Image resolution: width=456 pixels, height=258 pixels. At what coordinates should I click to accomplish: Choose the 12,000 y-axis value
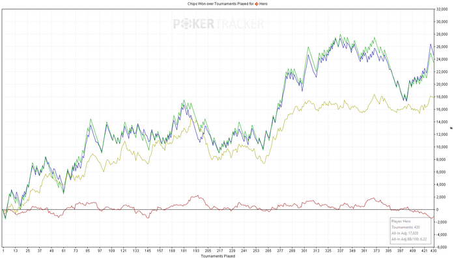click(x=442, y=135)
